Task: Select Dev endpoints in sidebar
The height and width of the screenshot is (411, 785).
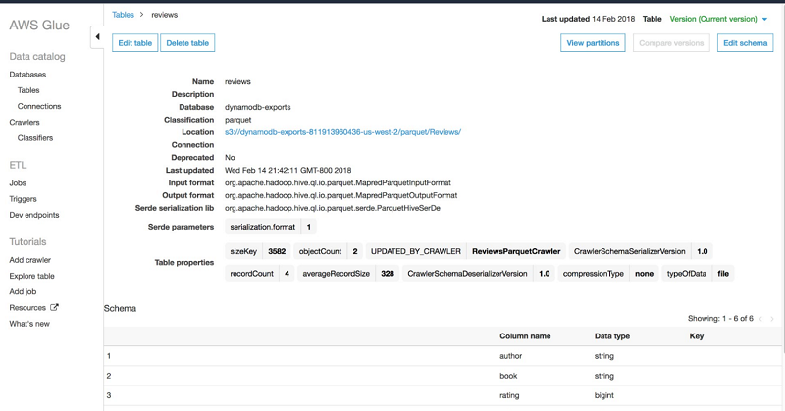Action: coord(34,215)
